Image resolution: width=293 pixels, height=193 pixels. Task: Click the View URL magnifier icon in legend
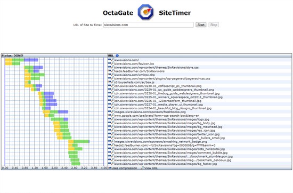click(142, 168)
